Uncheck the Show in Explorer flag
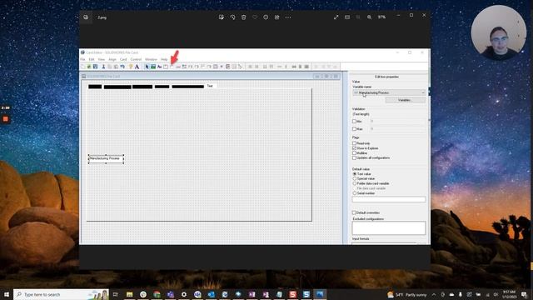Image resolution: width=533 pixels, height=300 pixels. (x=354, y=148)
